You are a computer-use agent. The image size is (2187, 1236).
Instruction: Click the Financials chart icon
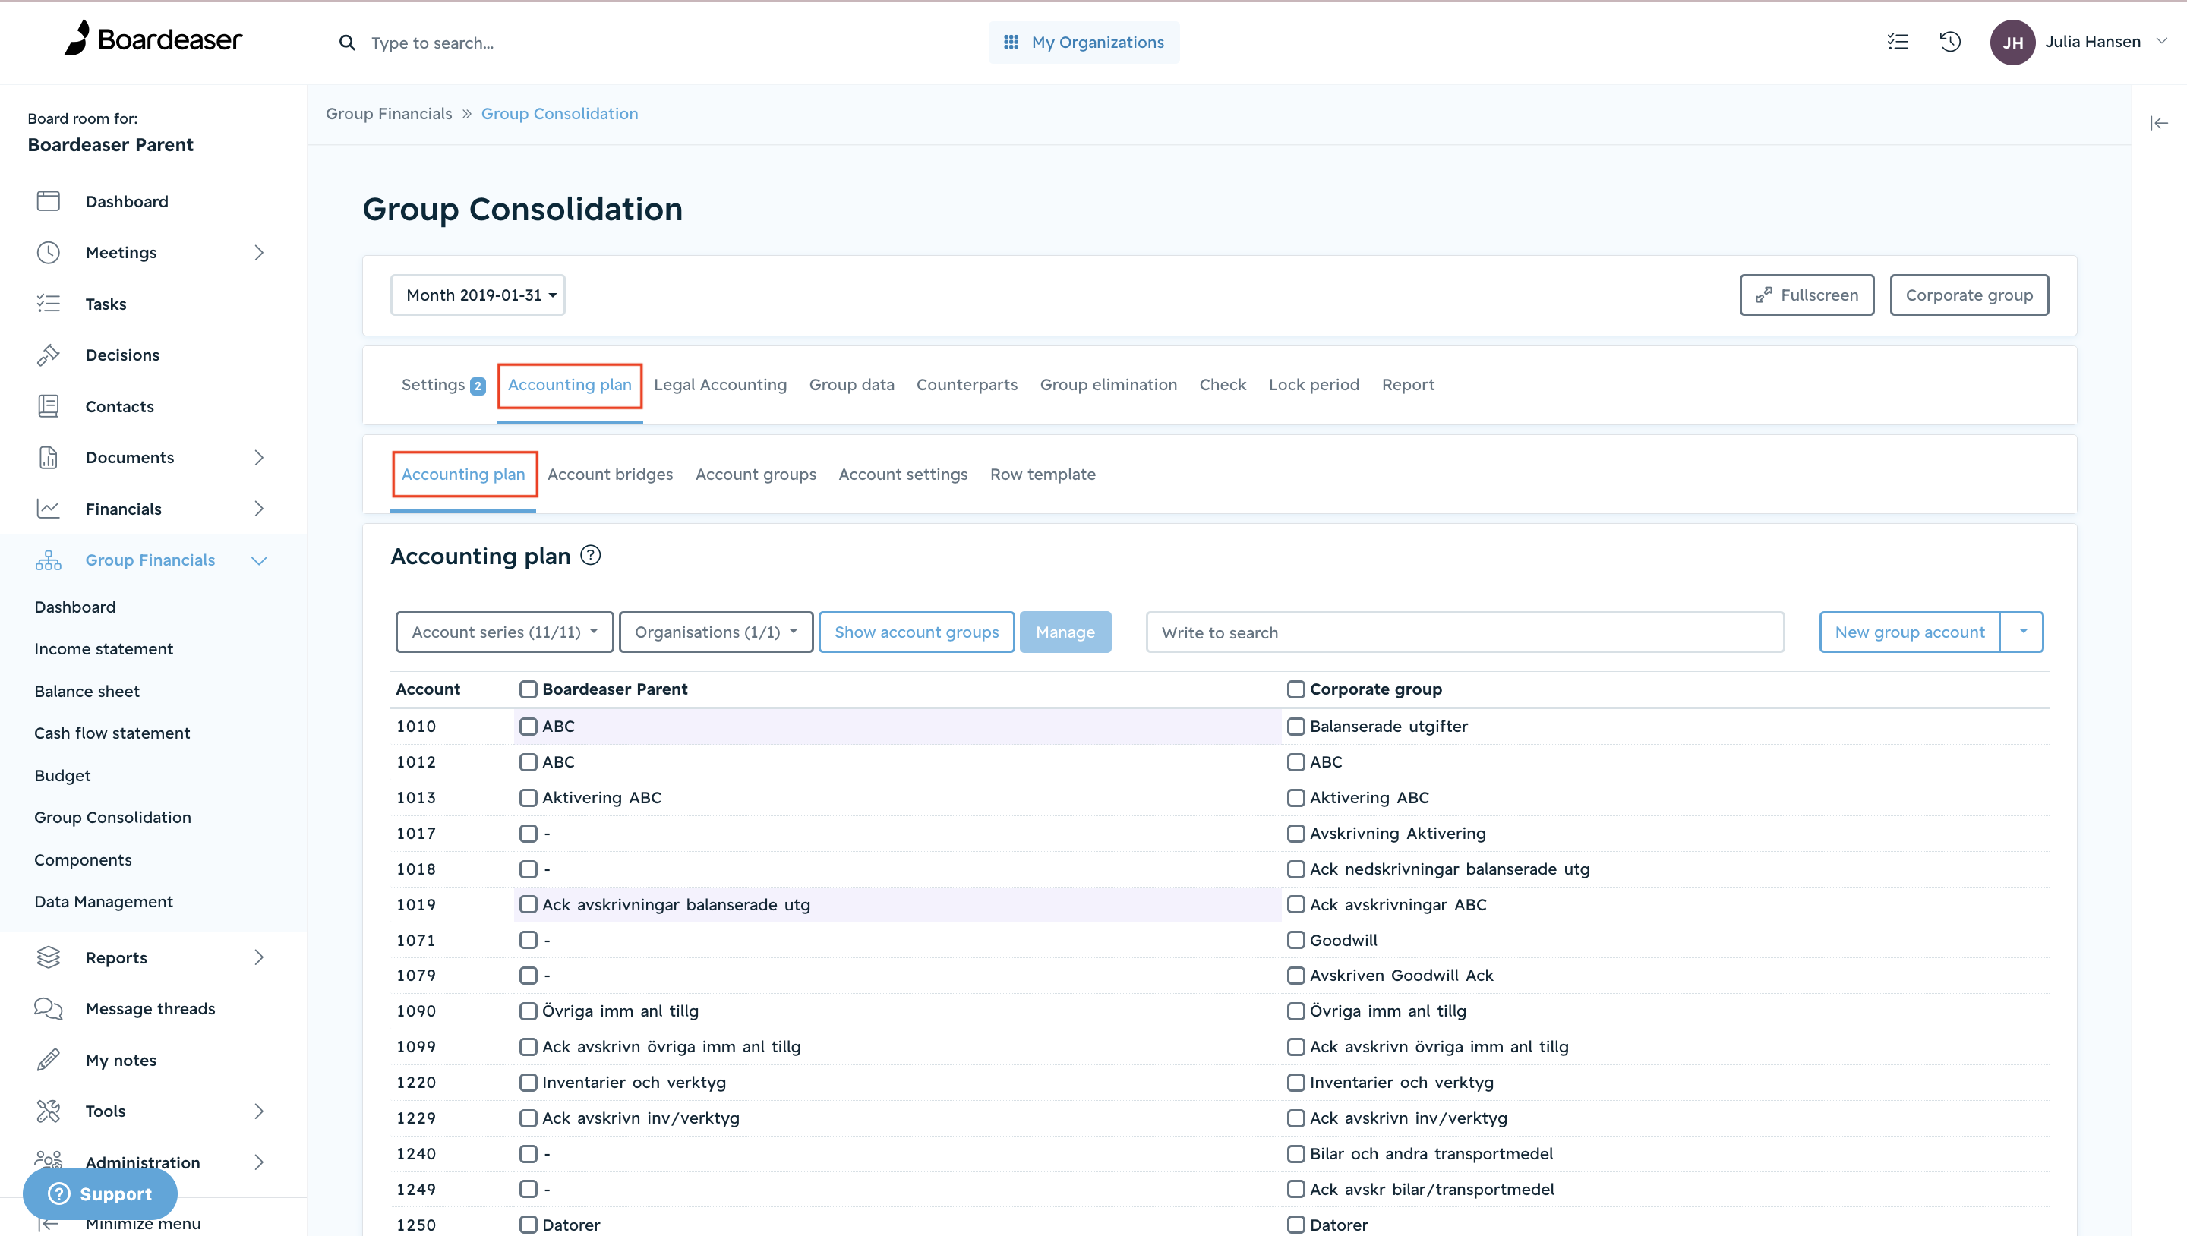pyautogui.click(x=49, y=509)
